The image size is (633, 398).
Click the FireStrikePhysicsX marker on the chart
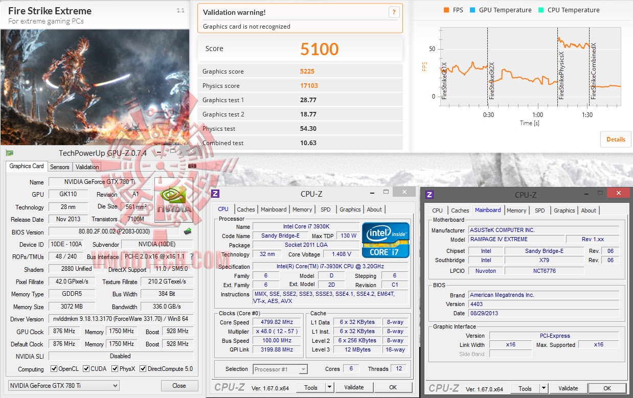pyautogui.click(x=561, y=75)
